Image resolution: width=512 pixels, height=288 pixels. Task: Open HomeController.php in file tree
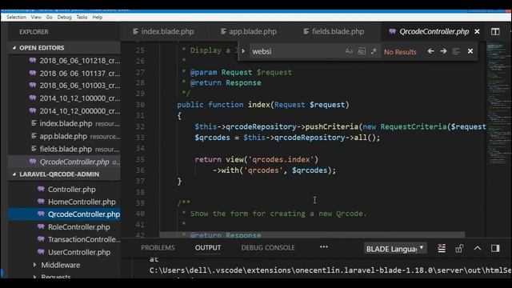[64, 202]
